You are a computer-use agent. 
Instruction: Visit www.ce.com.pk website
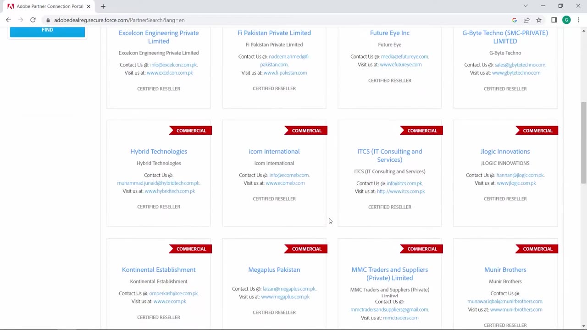(170, 302)
